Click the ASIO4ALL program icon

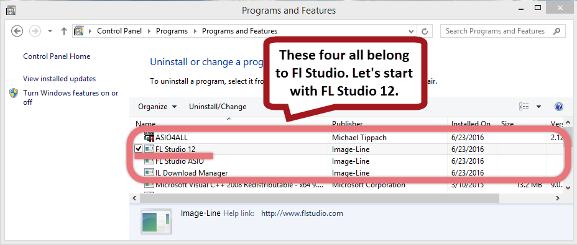[x=149, y=137]
